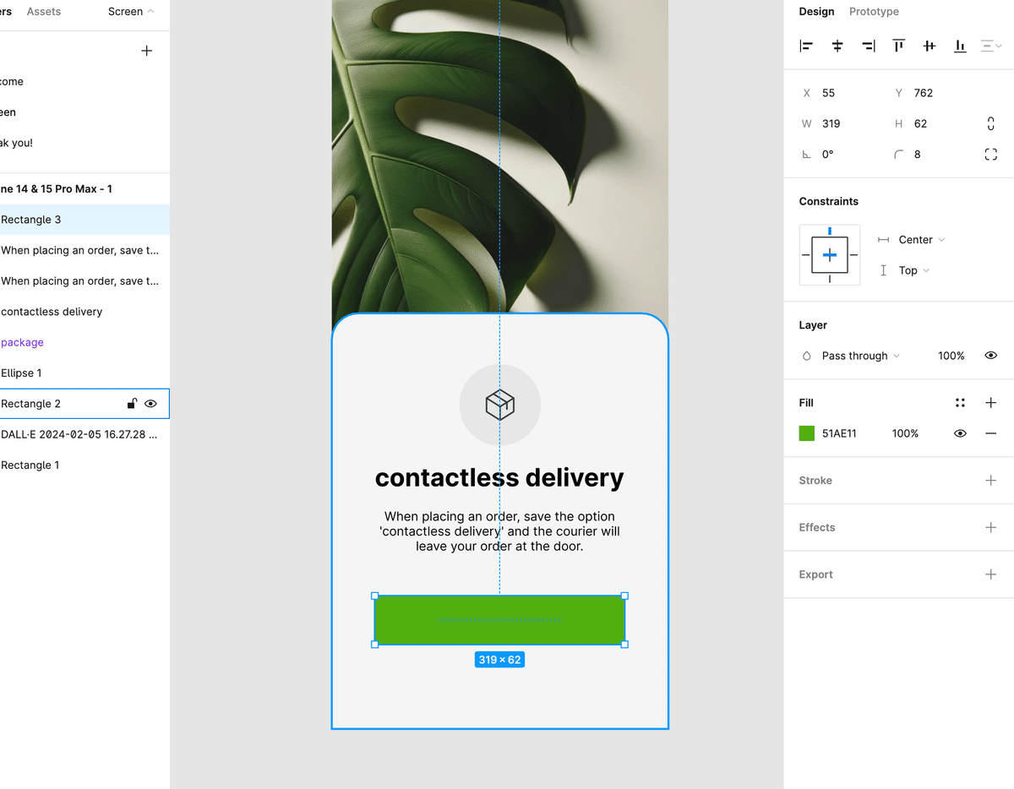Select the Rectangle 1 layer
This screenshot has width=1014, height=789.
(84, 465)
